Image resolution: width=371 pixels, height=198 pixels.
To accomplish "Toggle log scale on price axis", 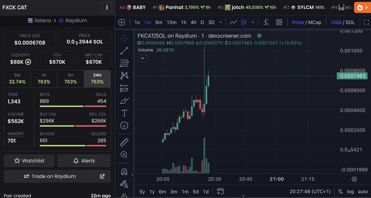I will [350, 192].
